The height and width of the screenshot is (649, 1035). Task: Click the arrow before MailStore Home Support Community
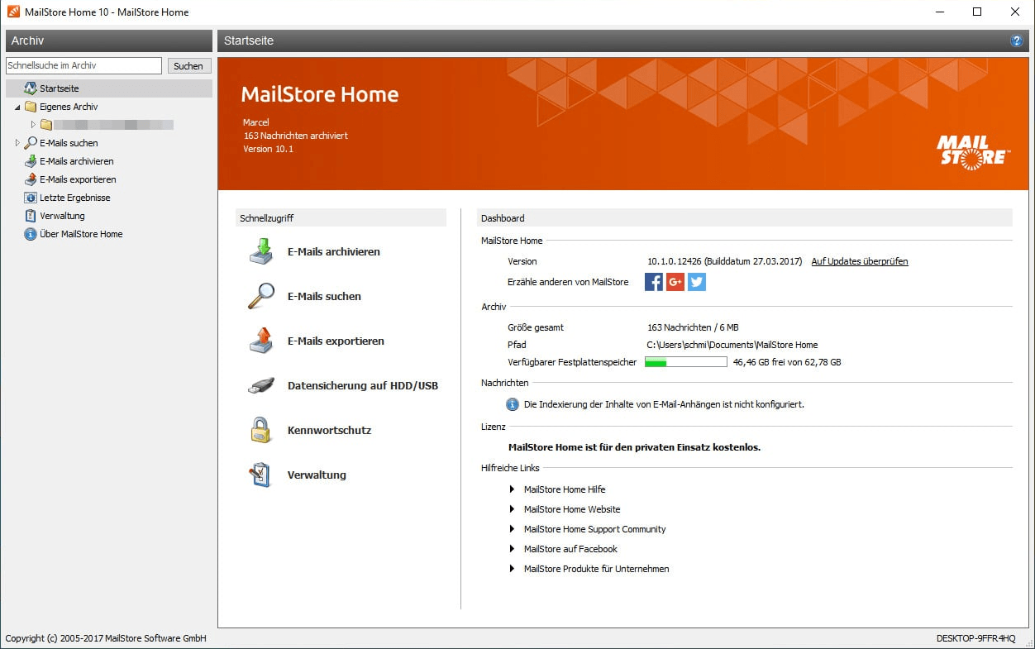[513, 529]
